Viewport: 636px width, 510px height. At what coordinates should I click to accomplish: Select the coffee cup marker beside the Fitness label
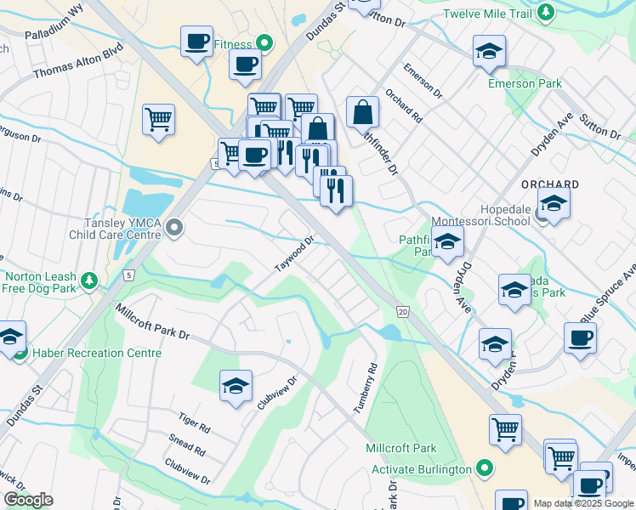click(245, 65)
